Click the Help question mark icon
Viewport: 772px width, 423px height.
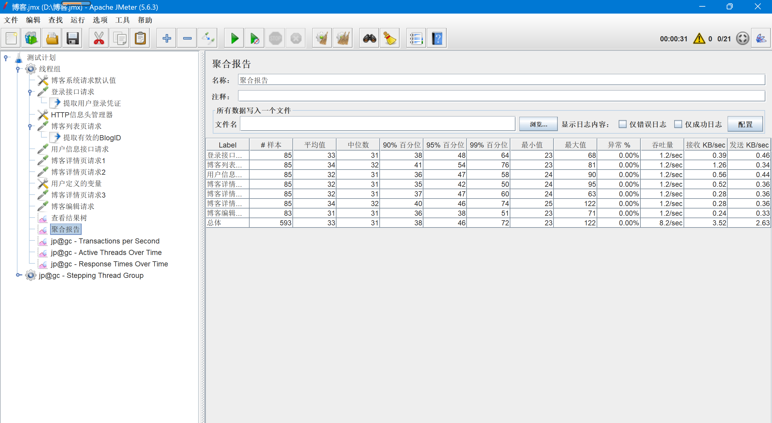[x=436, y=38]
